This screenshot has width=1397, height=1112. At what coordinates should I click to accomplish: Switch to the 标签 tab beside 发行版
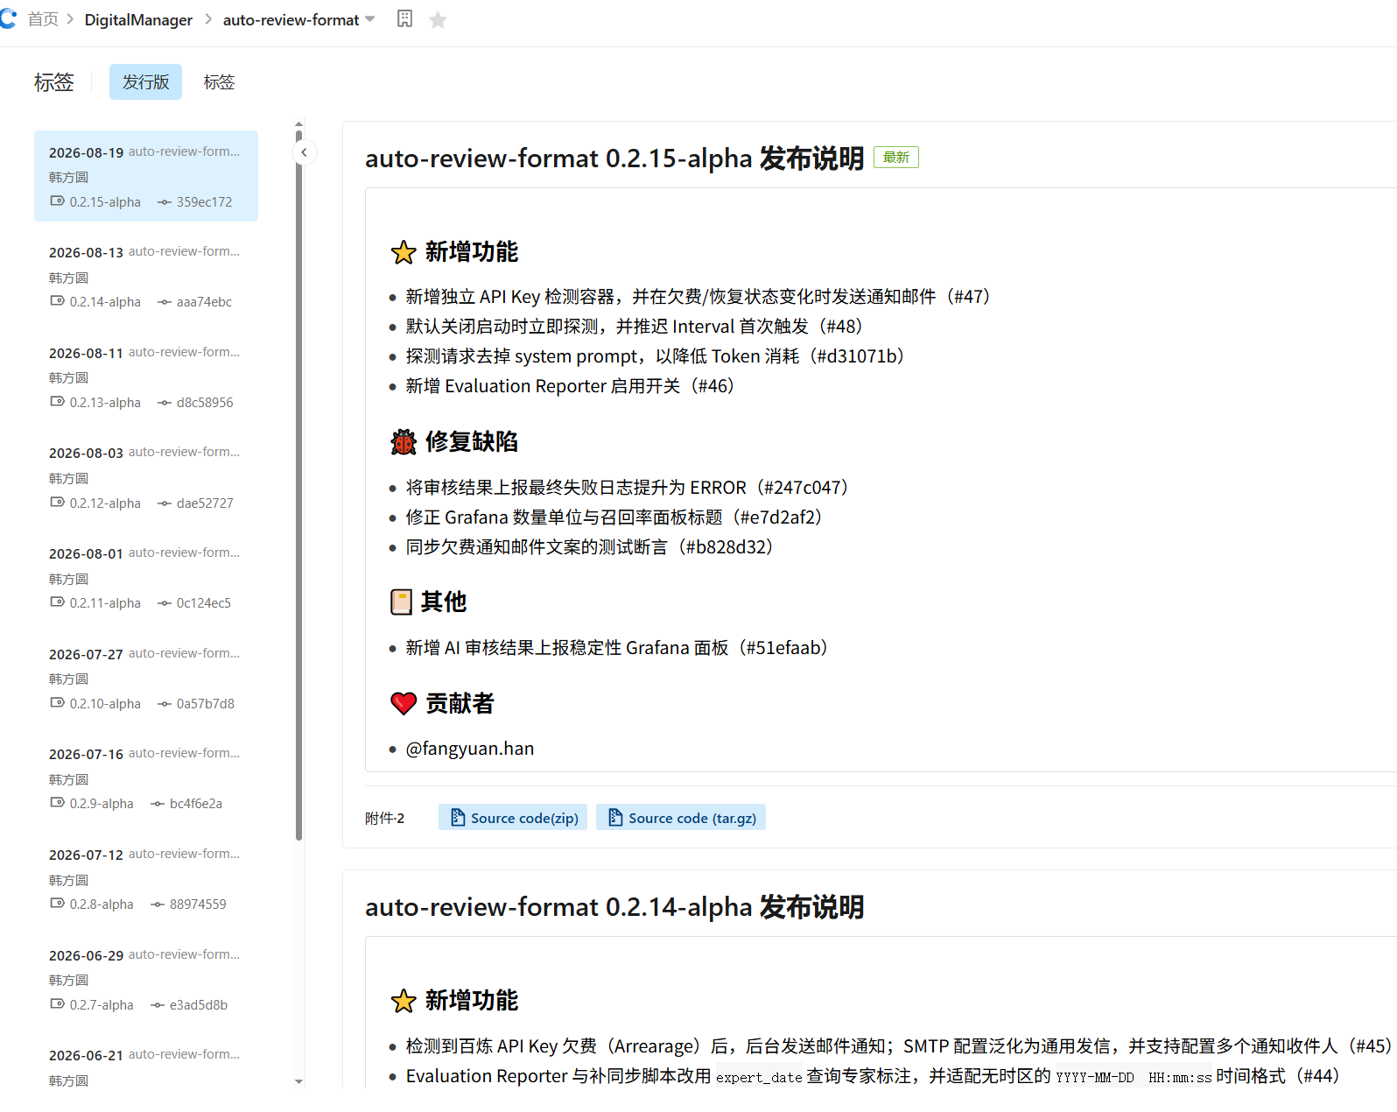(x=219, y=81)
